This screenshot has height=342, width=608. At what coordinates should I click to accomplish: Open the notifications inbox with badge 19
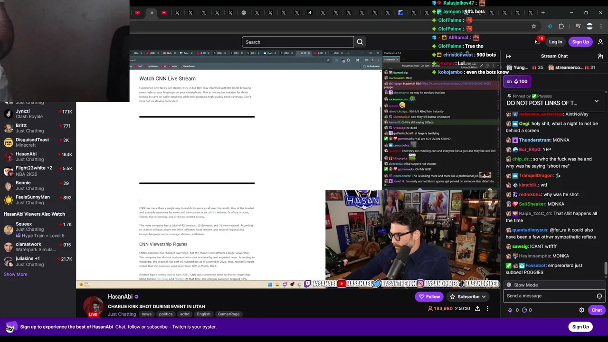pos(538,41)
